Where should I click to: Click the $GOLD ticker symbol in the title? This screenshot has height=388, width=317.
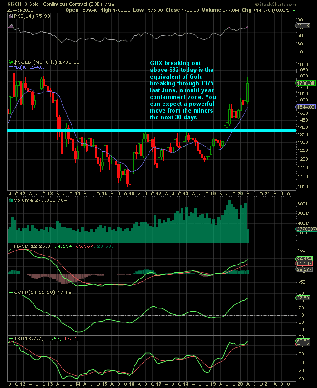[x=17, y=4]
